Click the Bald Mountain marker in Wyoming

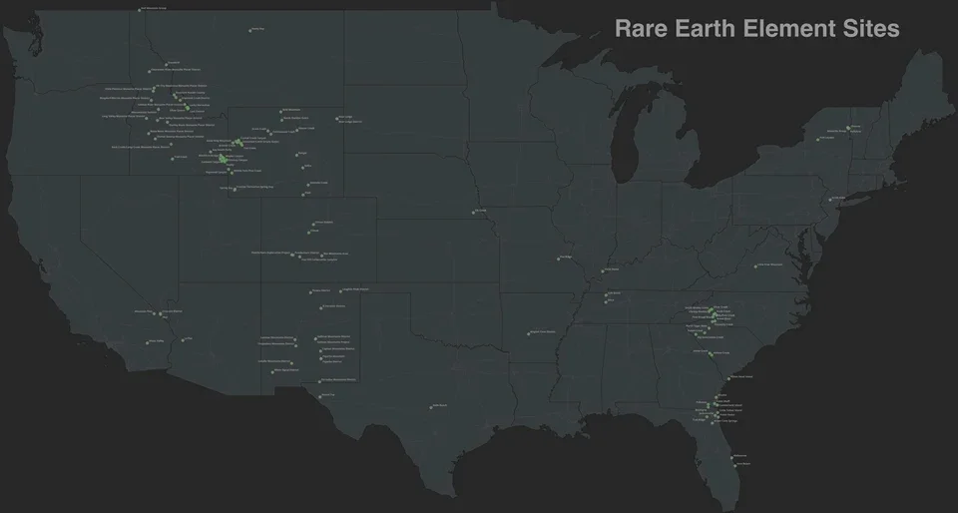tap(281, 112)
